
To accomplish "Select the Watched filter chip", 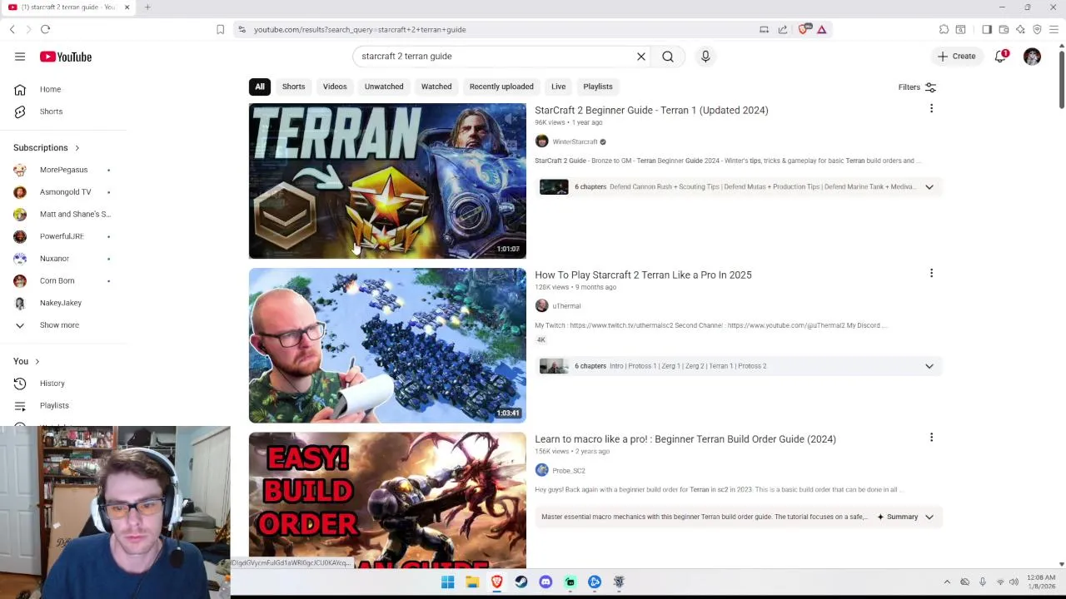I will 436,87.
